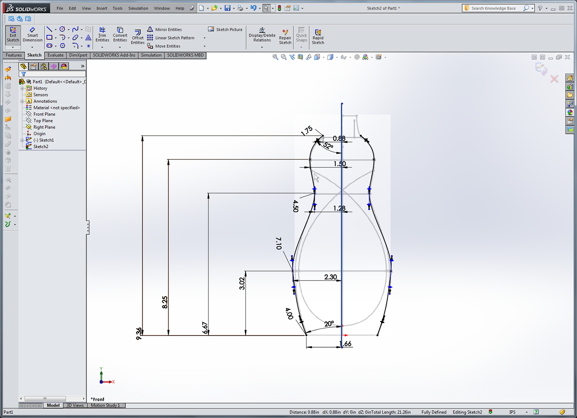Activate the Trim Entities tool
This screenshot has height=418, width=577.
click(102, 35)
